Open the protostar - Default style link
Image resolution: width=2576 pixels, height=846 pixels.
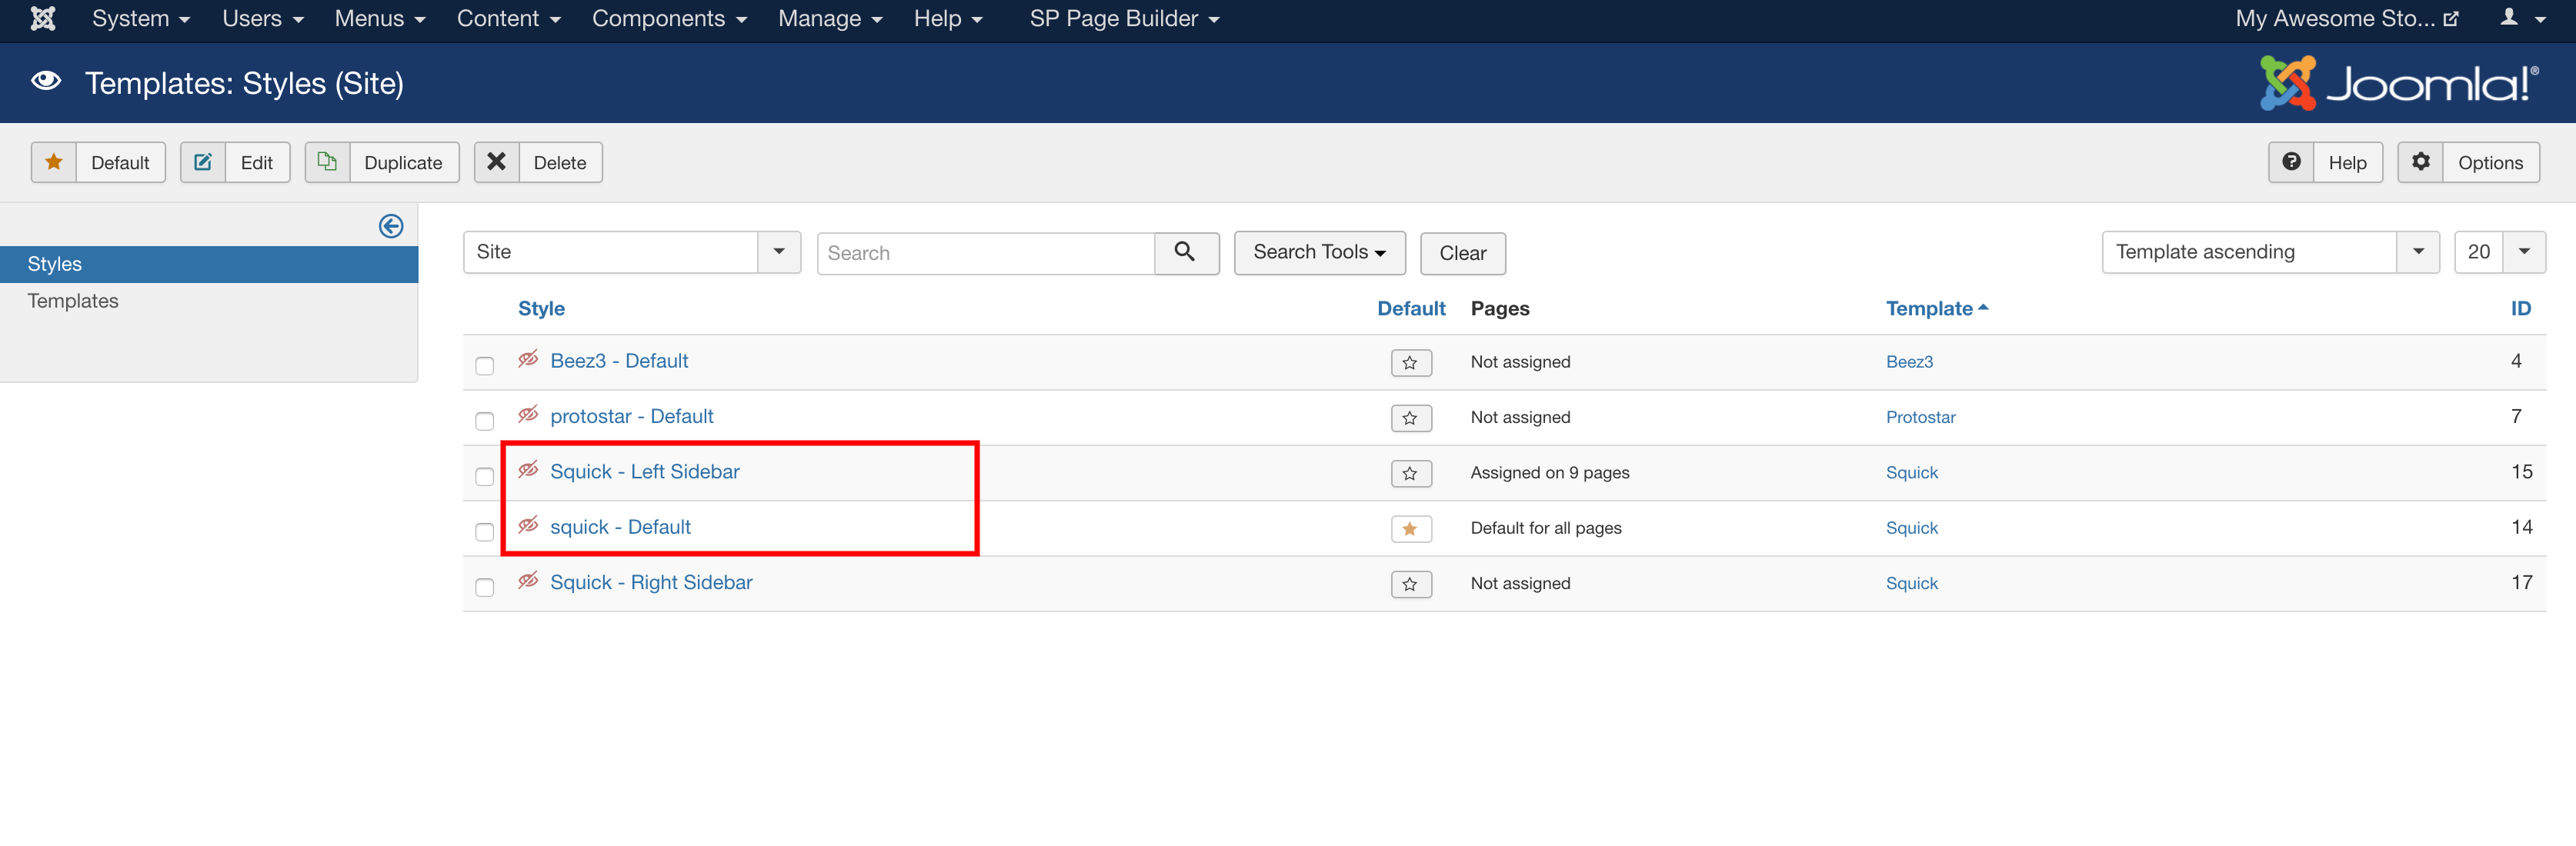[x=632, y=416]
